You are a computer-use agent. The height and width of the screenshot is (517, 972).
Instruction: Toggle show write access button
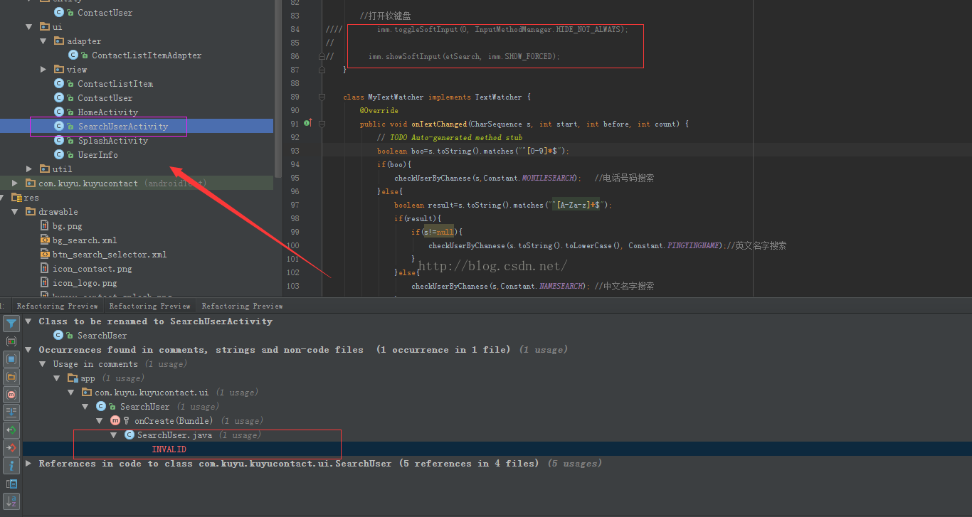[11, 448]
